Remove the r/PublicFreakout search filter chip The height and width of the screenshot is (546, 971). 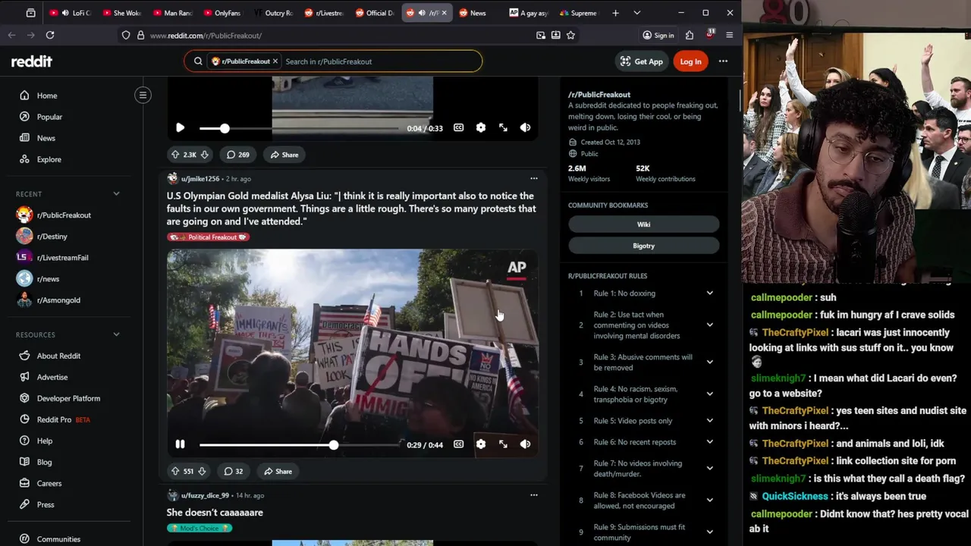[275, 61]
